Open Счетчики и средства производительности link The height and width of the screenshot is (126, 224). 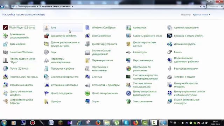(x=145, y=77)
